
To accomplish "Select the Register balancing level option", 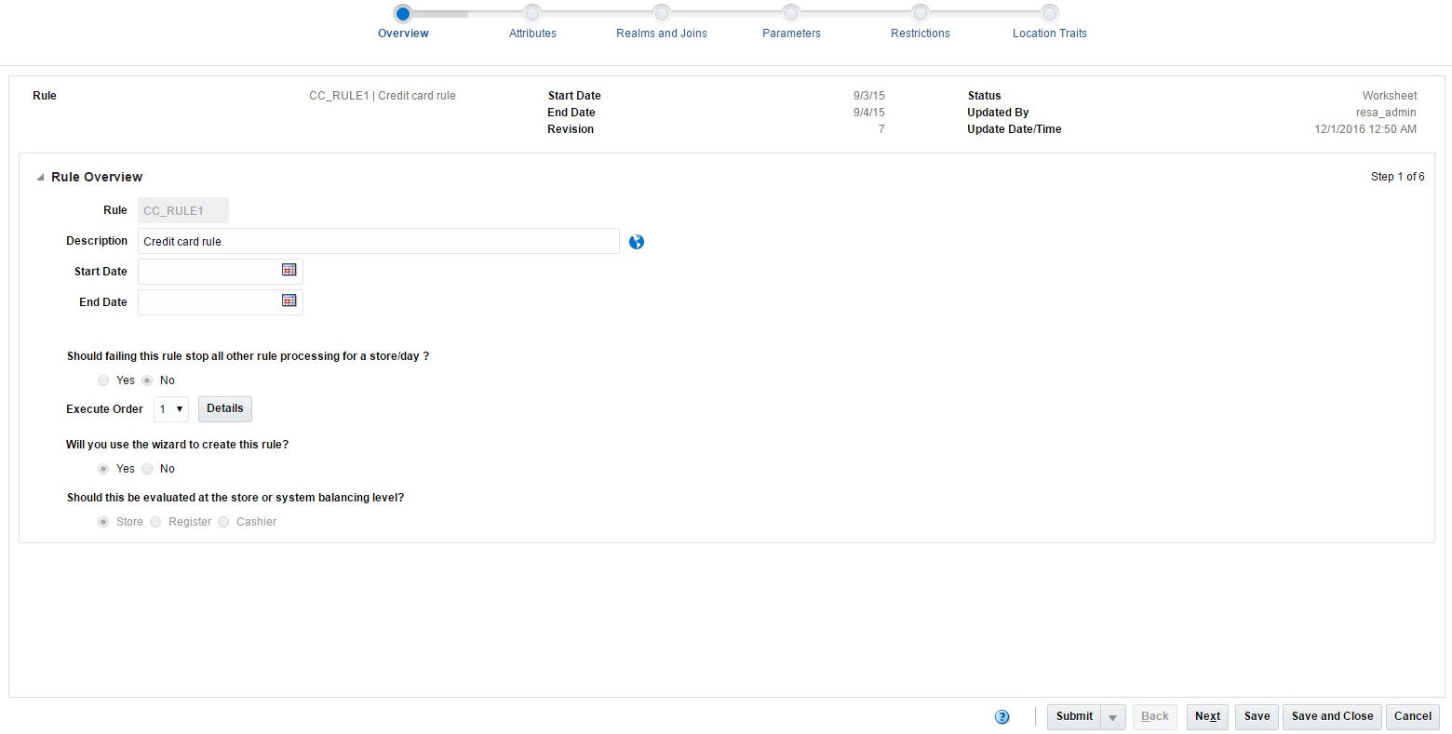I will pyautogui.click(x=155, y=522).
